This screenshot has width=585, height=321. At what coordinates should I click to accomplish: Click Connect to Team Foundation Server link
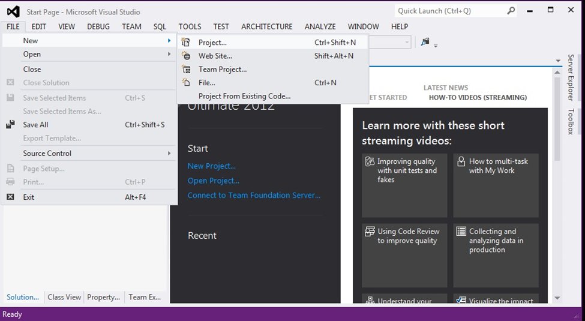254,195
